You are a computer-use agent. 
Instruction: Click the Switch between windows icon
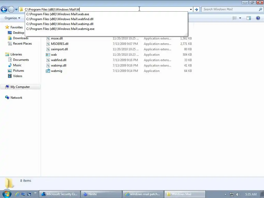[29, 194]
